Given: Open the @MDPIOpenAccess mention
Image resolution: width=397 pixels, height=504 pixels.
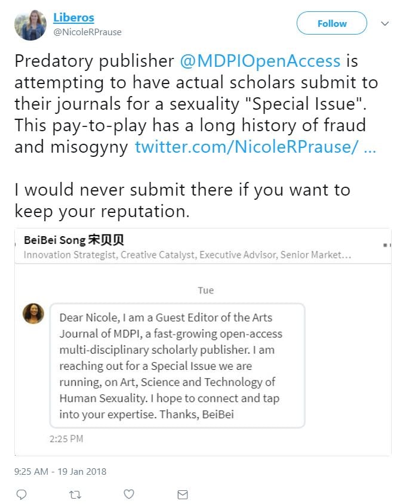Looking at the screenshot, I should pos(260,61).
